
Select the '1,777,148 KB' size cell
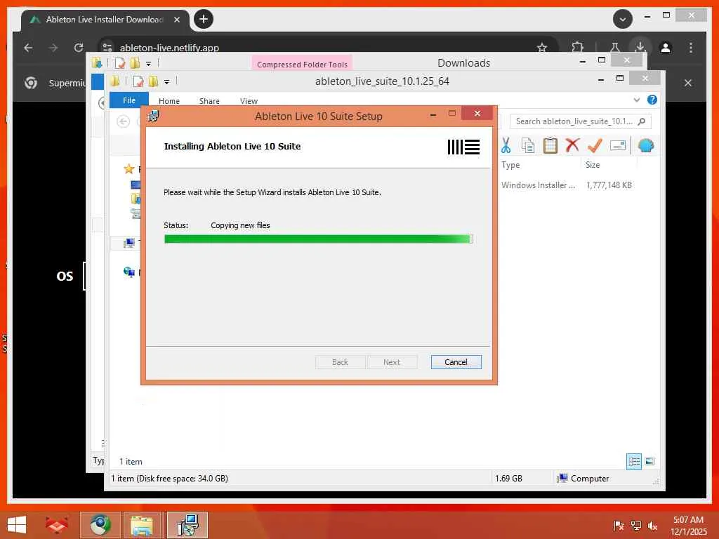point(609,185)
